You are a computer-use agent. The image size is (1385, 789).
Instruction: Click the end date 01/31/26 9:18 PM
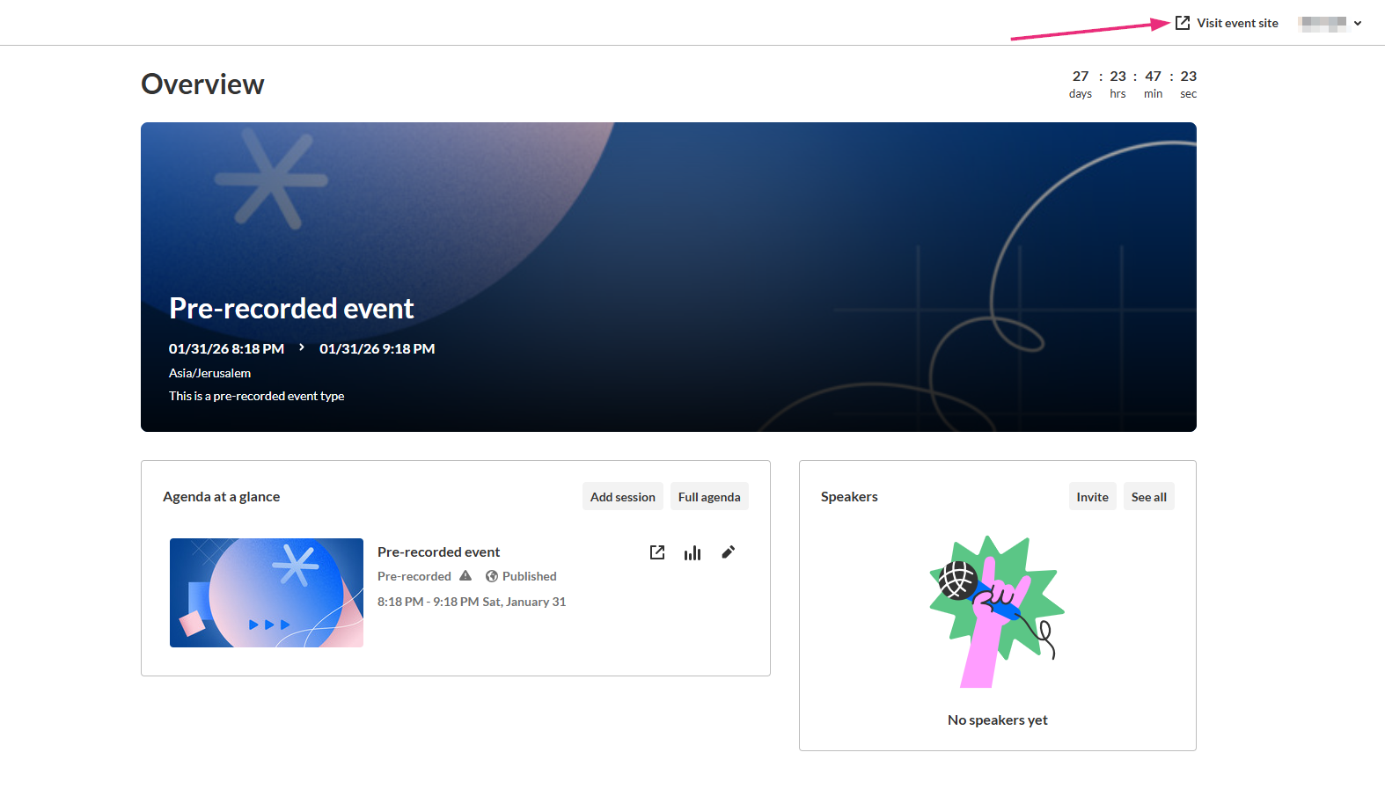pos(377,349)
